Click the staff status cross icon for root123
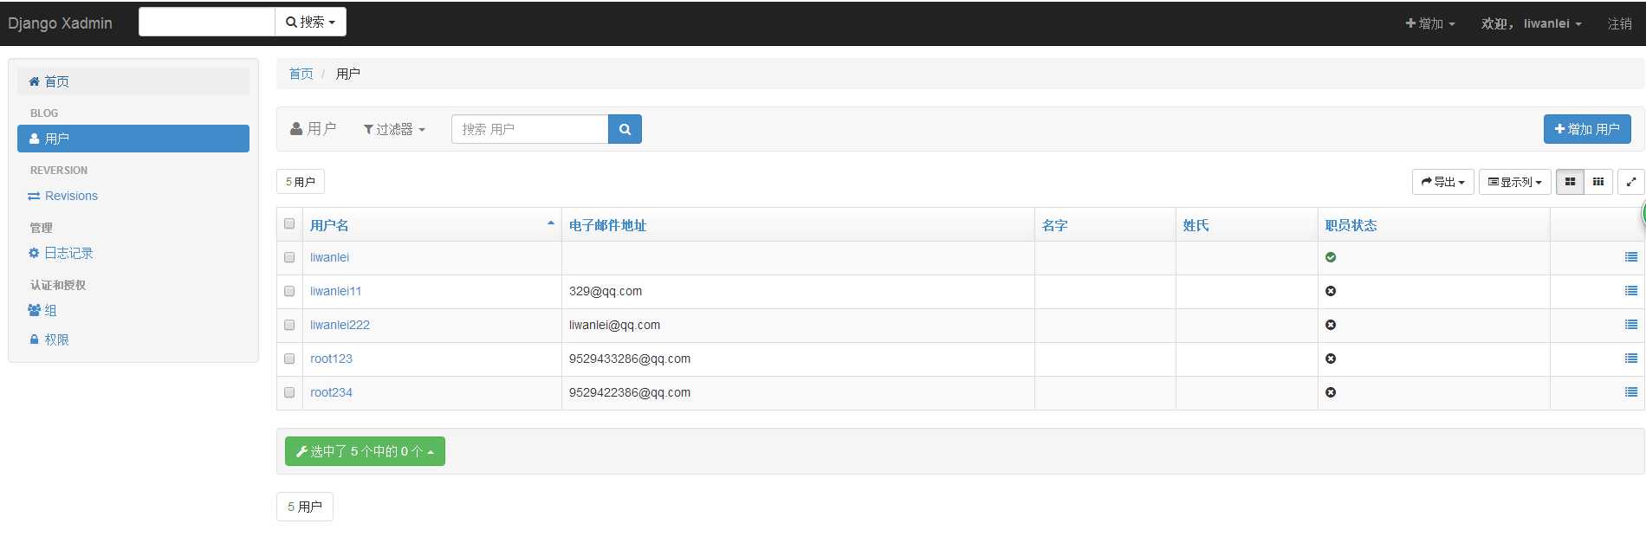Viewport: 1646px width, 543px height. click(1331, 359)
